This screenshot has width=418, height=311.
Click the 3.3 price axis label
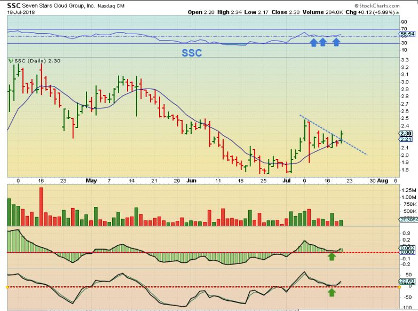(x=405, y=60)
